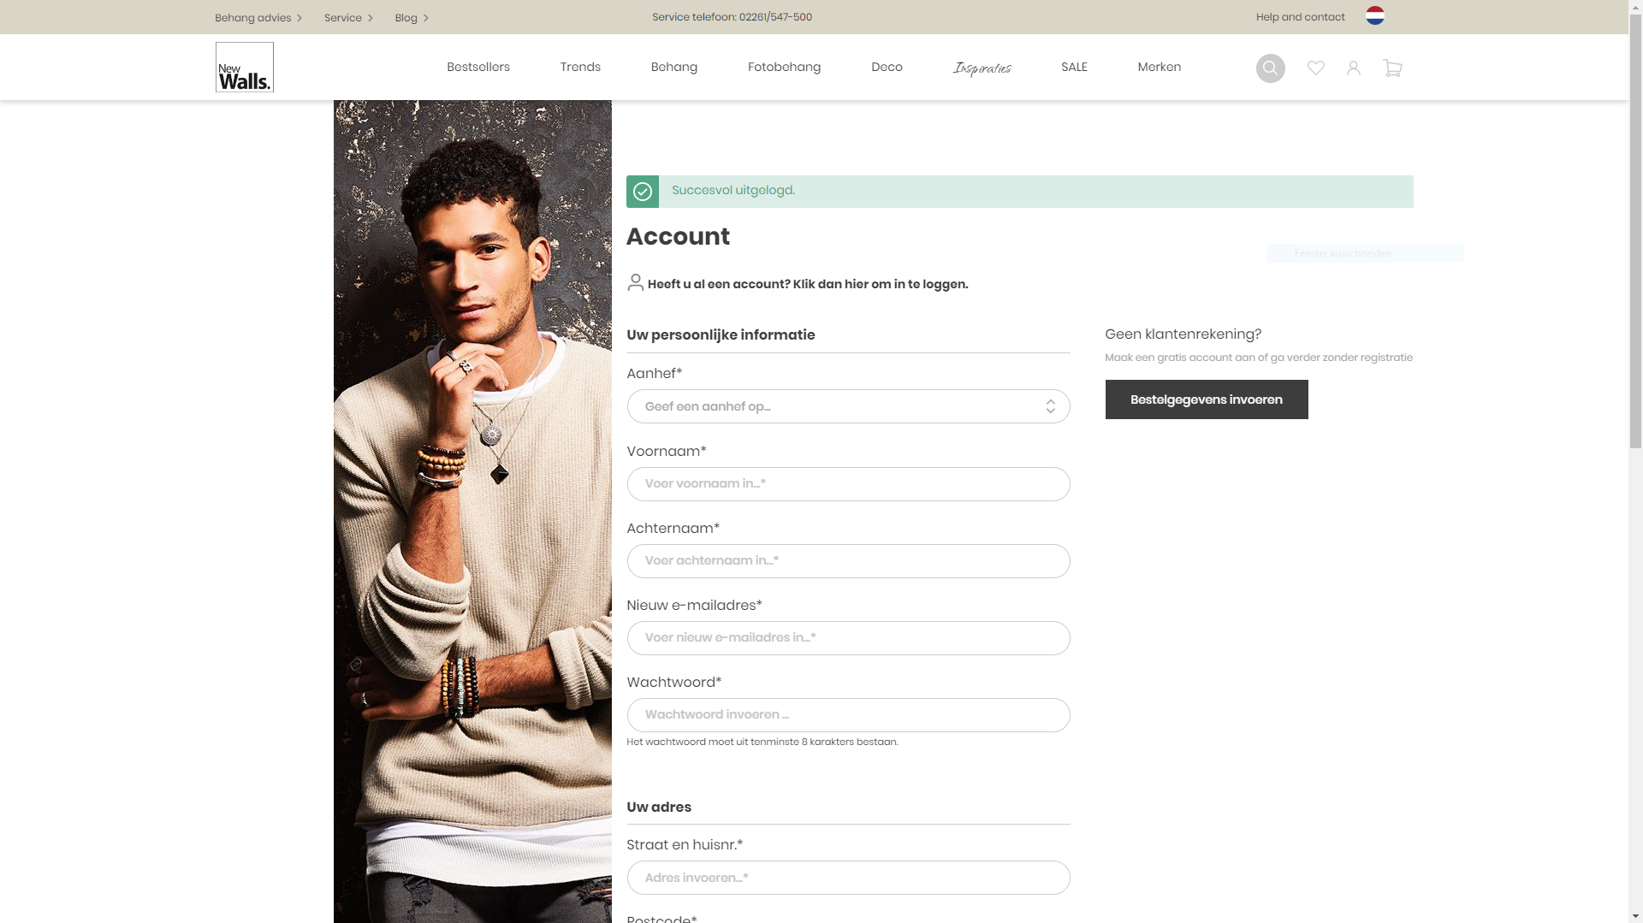
Task: Click the green success checkmark icon
Action: 642,191
